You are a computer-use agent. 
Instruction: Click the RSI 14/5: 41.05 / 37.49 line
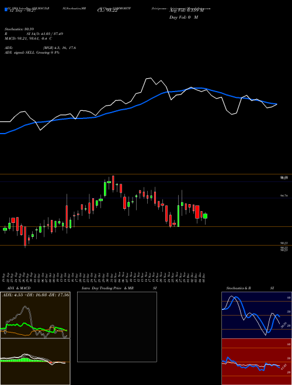pos(34,34)
